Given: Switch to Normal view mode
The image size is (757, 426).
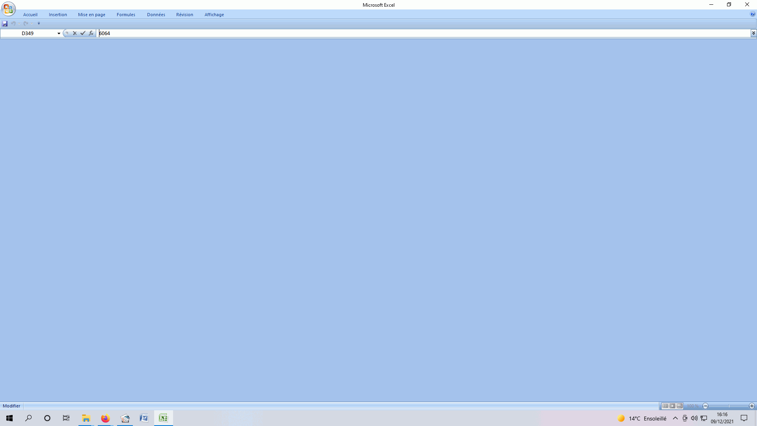Looking at the screenshot, I should (x=665, y=406).
